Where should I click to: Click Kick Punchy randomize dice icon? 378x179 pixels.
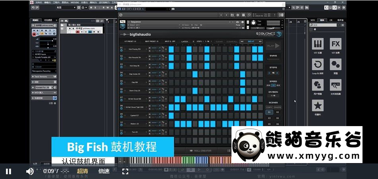coord(163,51)
